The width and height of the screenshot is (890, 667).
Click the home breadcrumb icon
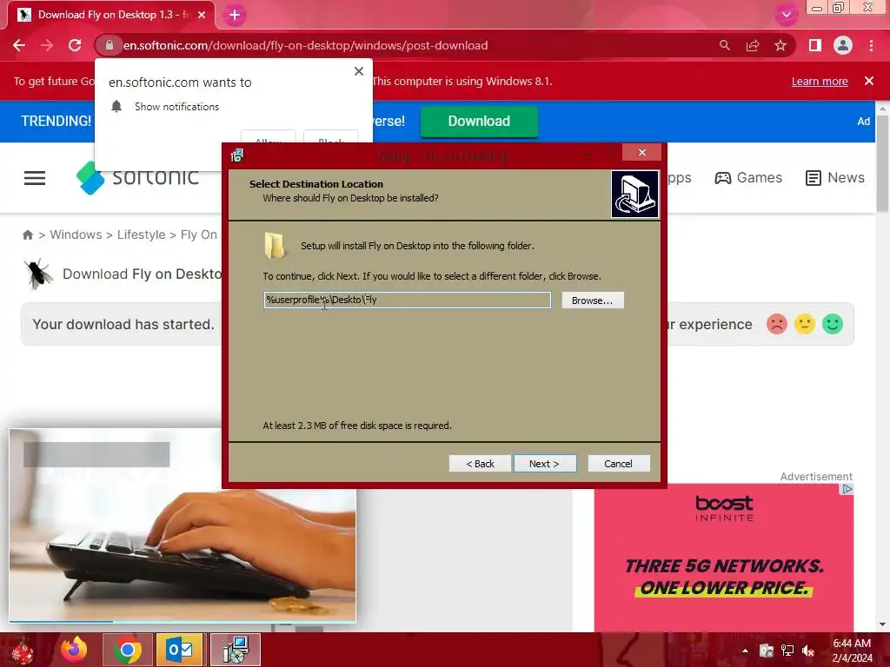(x=27, y=234)
